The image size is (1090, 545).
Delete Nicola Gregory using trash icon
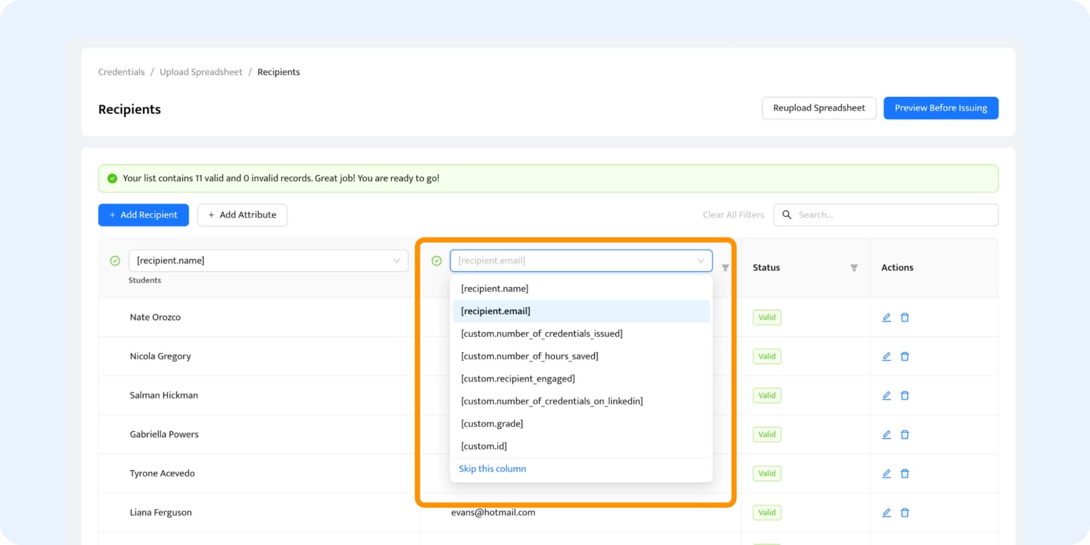905,357
